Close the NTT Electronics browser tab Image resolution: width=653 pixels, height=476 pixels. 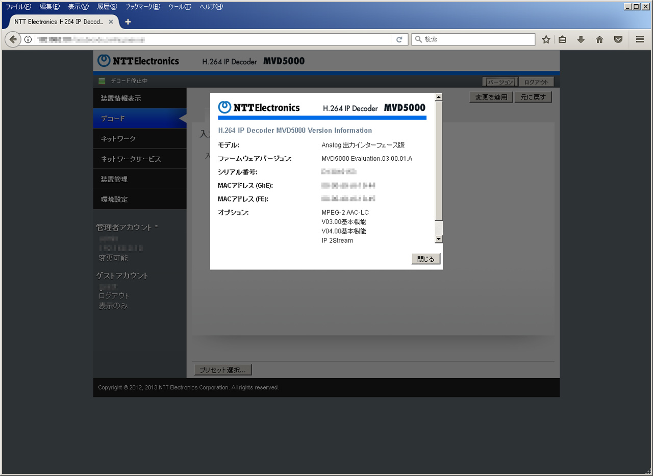point(111,22)
